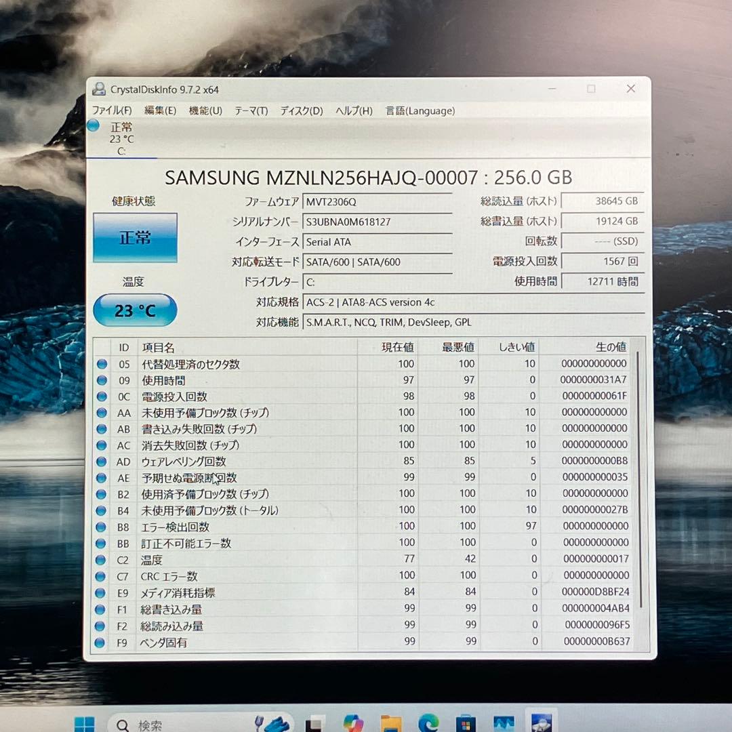Image resolution: width=732 pixels, height=732 pixels.
Task: Open the テーマ menu
Action: [x=252, y=110]
